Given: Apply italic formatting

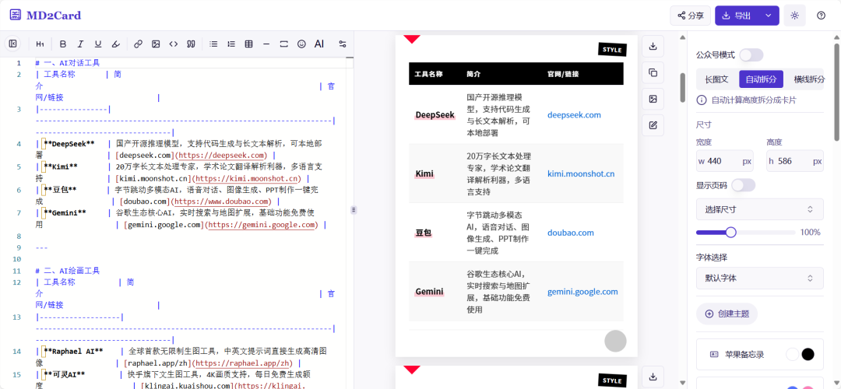Looking at the screenshot, I should point(80,44).
